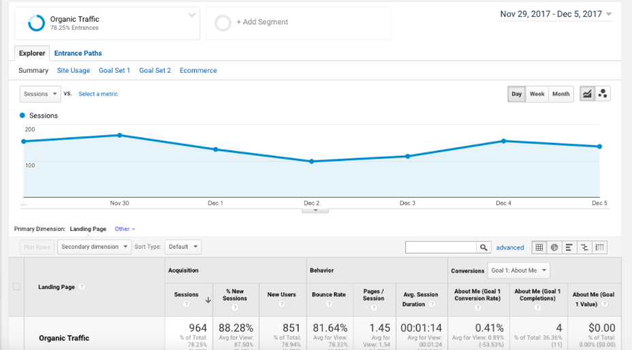Screen dimensions: 632x350
Task: Switch to the line chart type icon
Action: (586, 94)
